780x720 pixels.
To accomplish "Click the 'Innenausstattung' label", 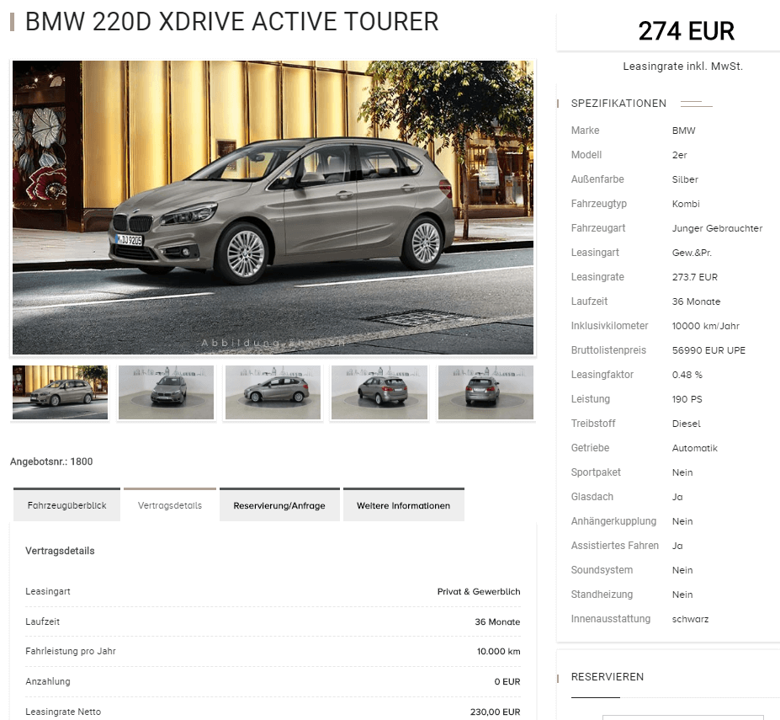I will (610, 618).
